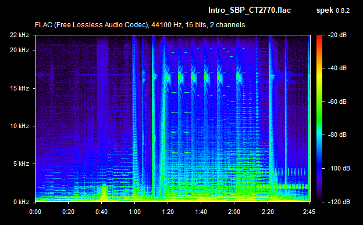Click the 2:45 end time marker

click(309, 212)
